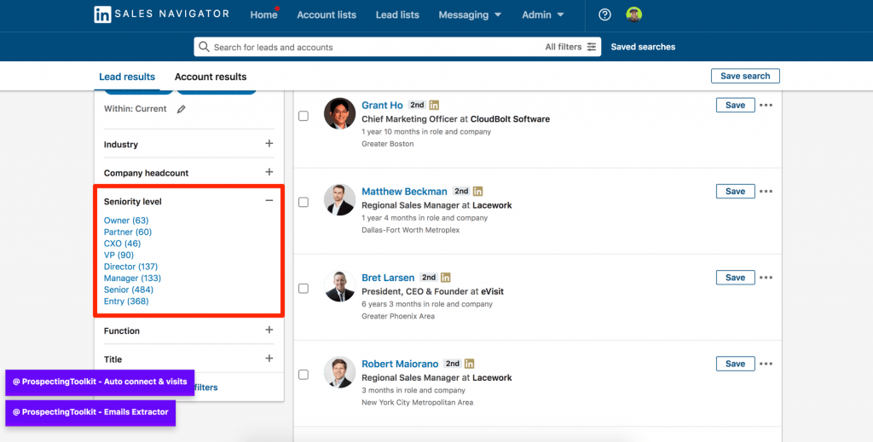Open the Messaging dropdown menu
The width and height of the screenshot is (873, 442).
coord(470,15)
